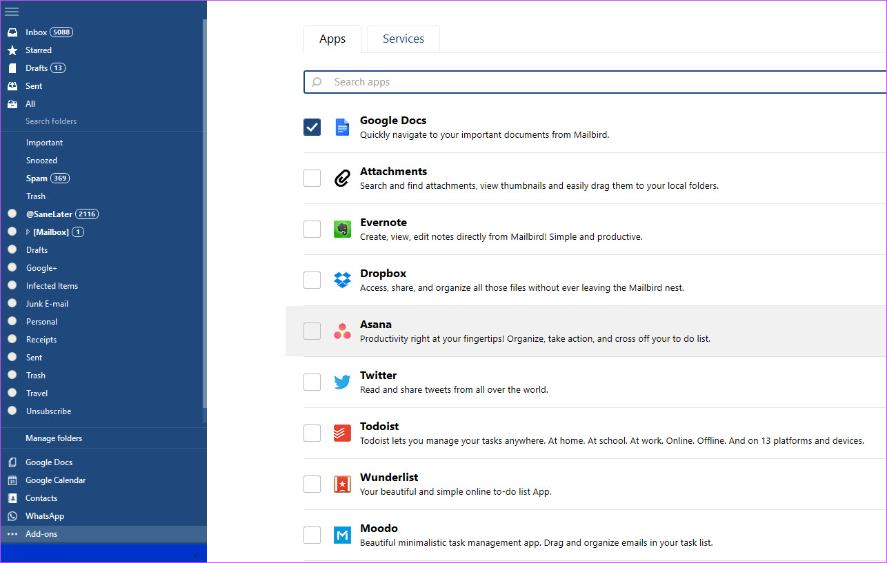
Task: Enable the Attachments app checkbox
Action: click(312, 178)
